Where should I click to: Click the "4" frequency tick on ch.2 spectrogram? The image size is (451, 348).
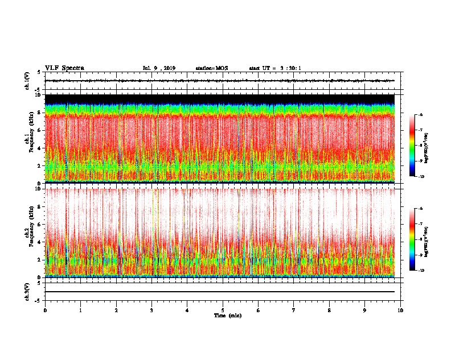[39, 242]
